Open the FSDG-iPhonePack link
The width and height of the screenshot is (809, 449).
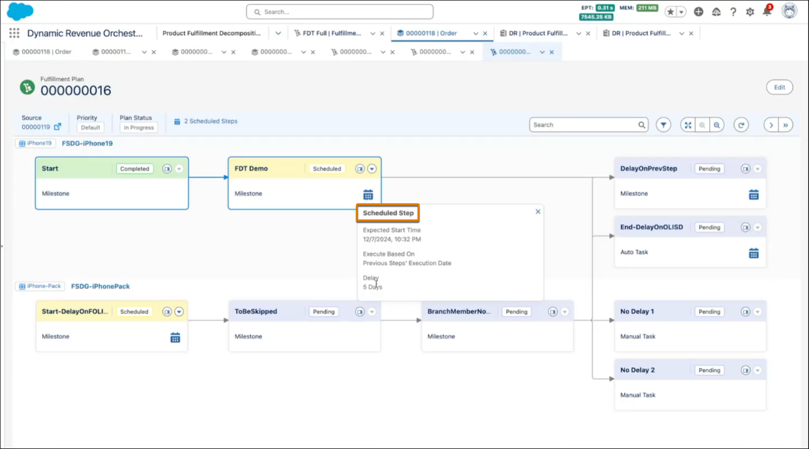tap(100, 286)
